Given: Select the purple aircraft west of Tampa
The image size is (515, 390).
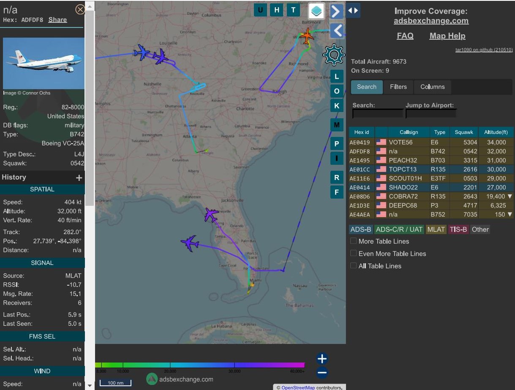Looking at the screenshot, I should [x=190, y=243].
